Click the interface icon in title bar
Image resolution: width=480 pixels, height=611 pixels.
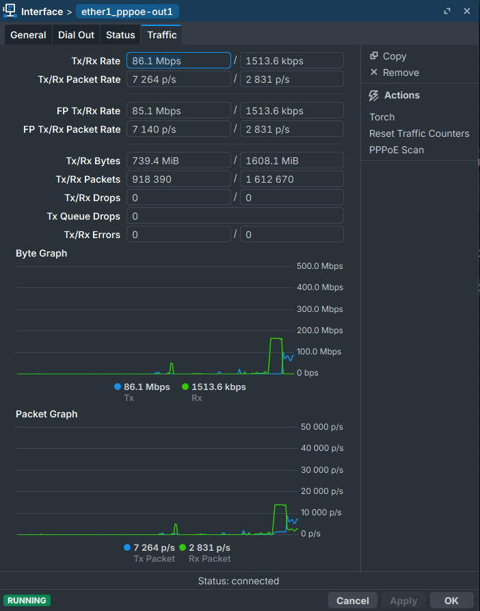10,12
